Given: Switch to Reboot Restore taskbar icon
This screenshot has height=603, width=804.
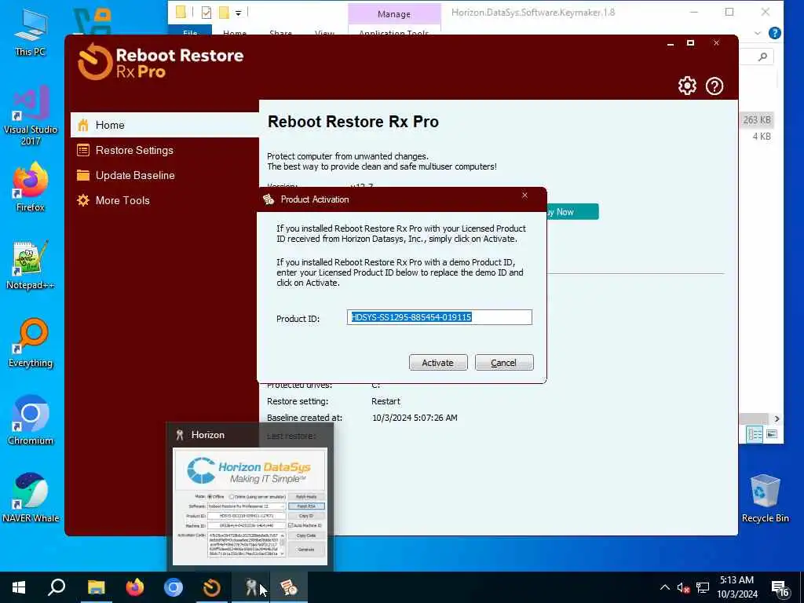Looking at the screenshot, I should [x=211, y=587].
